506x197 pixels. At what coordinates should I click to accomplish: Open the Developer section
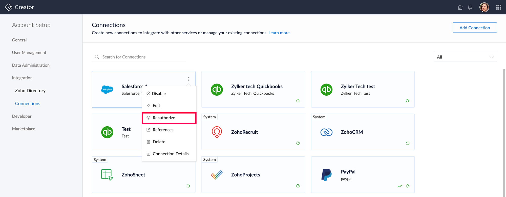22,116
